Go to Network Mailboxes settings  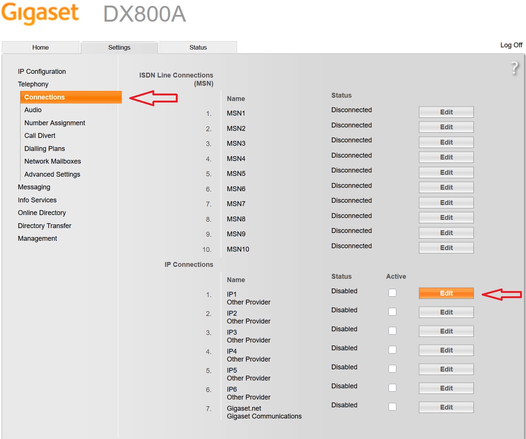[53, 161]
